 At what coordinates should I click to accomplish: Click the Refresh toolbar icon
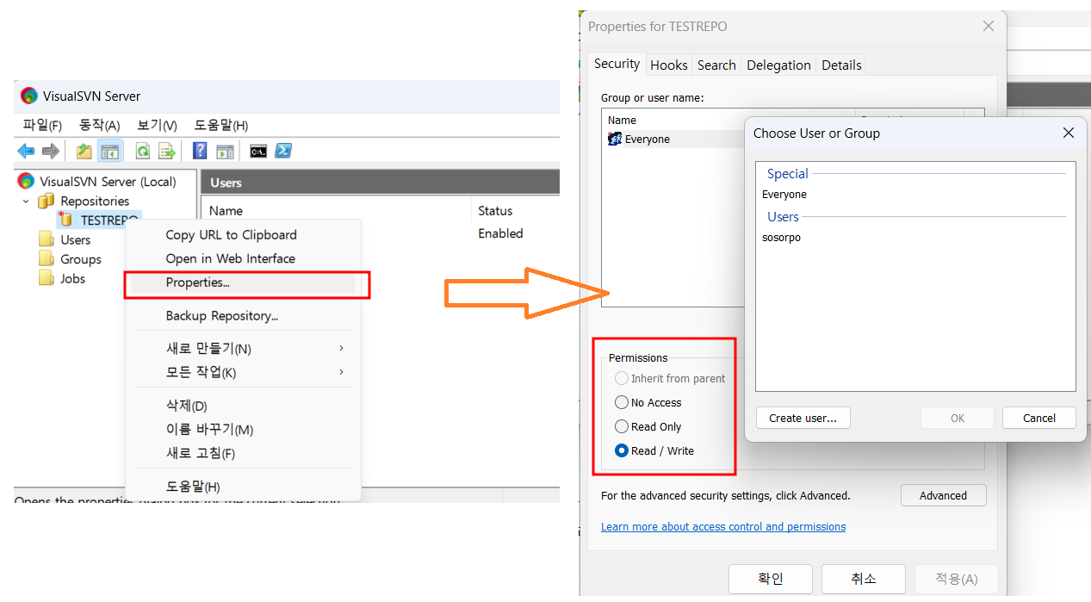point(142,152)
